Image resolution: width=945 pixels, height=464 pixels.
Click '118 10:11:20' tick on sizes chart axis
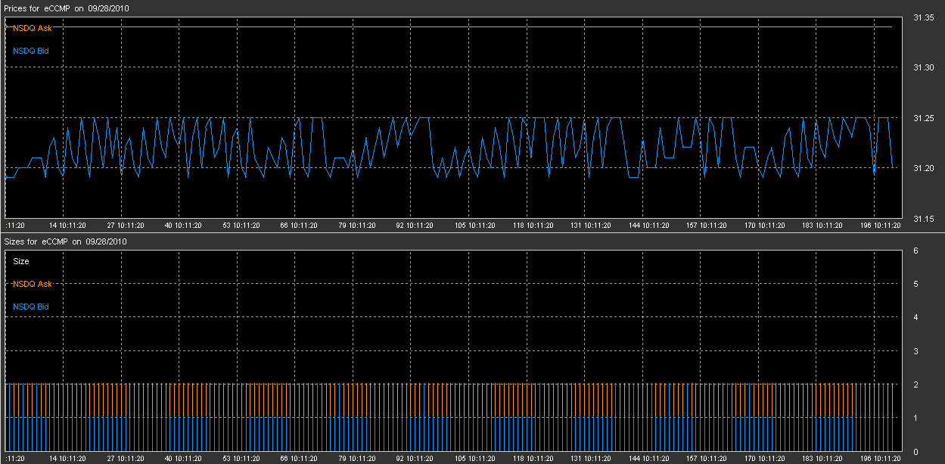coord(532,459)
